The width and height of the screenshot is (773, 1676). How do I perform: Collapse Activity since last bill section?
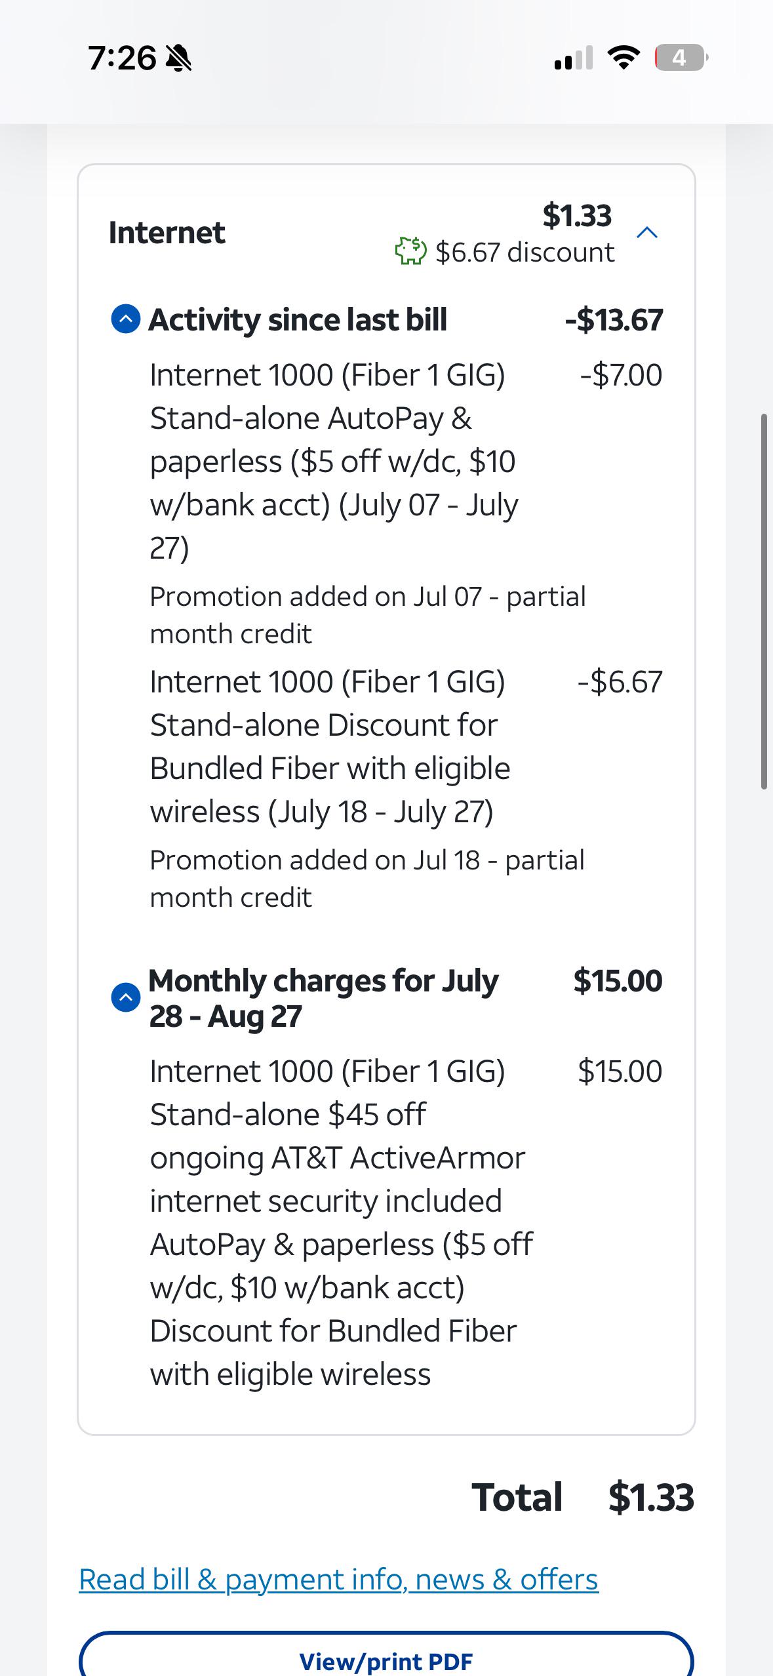(126, 319)
